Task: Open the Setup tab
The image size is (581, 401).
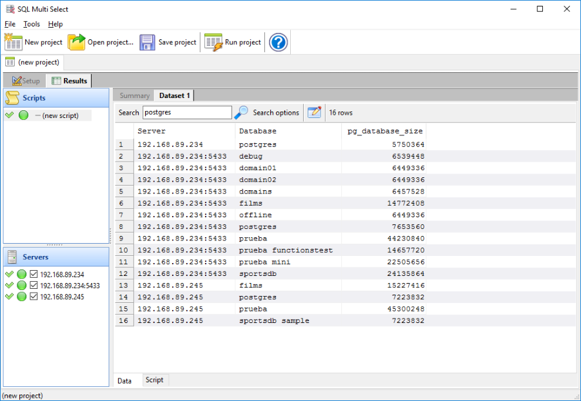Action: click(x=26, y=81)
